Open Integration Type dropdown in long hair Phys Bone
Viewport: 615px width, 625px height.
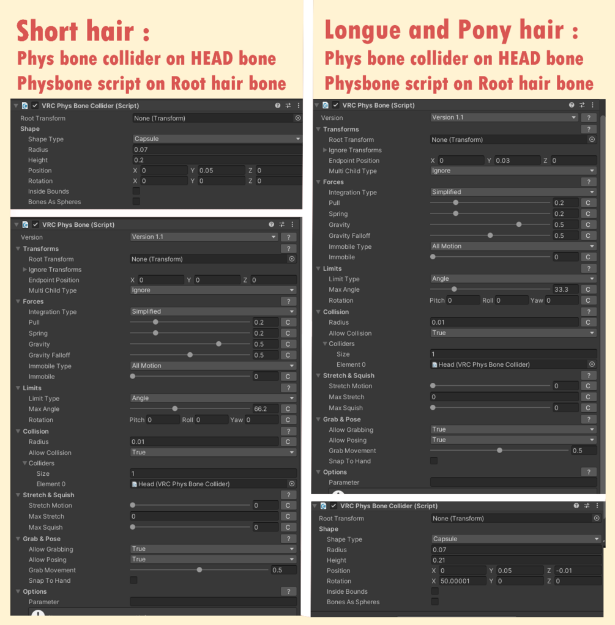click(x=513, y=192)
